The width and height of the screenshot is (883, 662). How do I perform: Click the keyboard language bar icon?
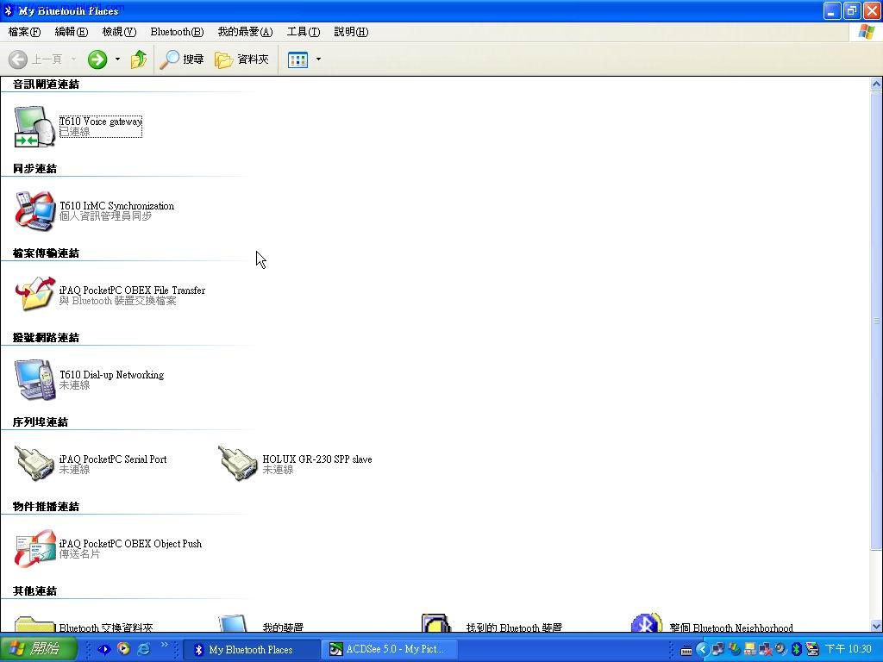point(686,650)
